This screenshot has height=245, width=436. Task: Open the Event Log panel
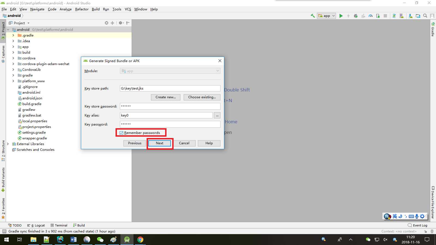[x=417, y=225]
